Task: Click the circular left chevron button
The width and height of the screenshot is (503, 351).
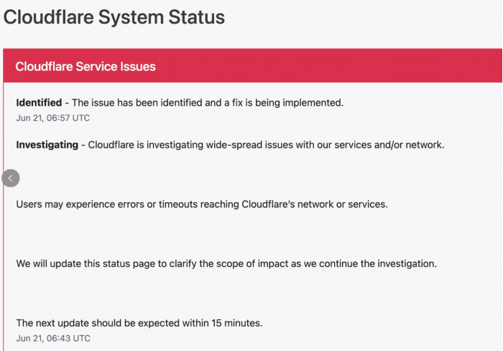Action: pyautogui.click(x=10, y=178)
